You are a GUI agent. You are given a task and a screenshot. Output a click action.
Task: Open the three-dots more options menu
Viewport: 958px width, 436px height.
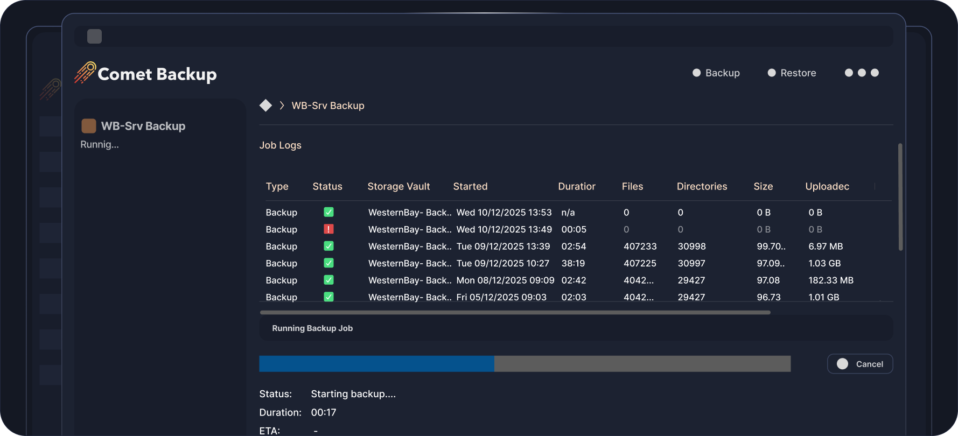862,73
